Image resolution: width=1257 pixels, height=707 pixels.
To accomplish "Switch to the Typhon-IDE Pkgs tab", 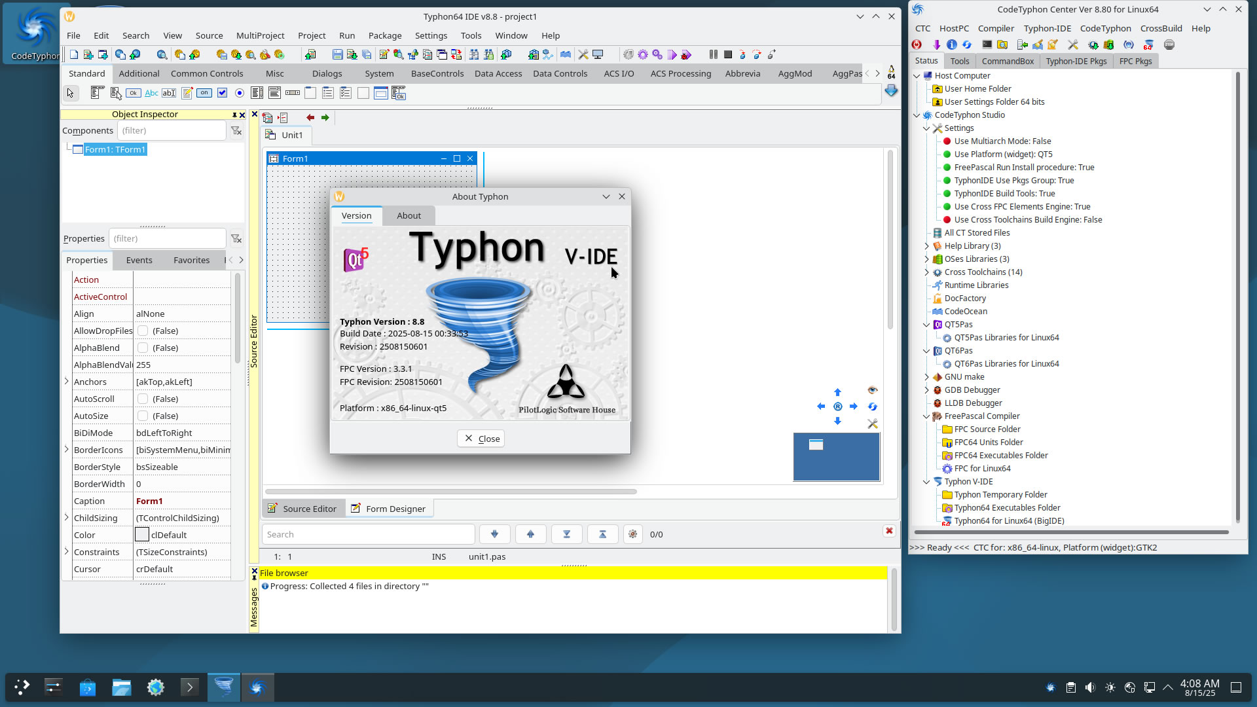I will coord(1076,61).
